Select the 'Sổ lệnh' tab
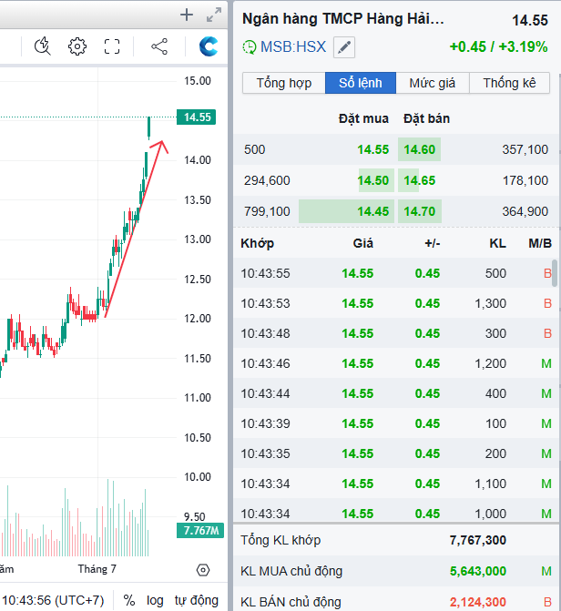Image resolution: width=561 pixels, height=611 pixels. pyautogui.click(x=361, y=83)
